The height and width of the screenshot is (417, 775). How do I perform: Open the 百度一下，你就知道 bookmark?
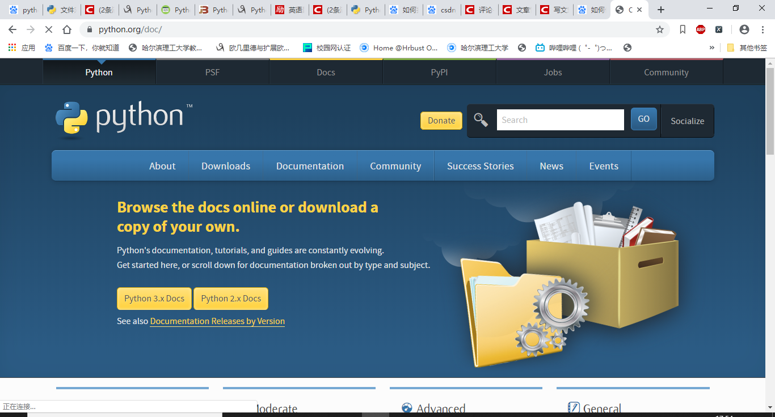pyautogui.click(x=82, y=48)
